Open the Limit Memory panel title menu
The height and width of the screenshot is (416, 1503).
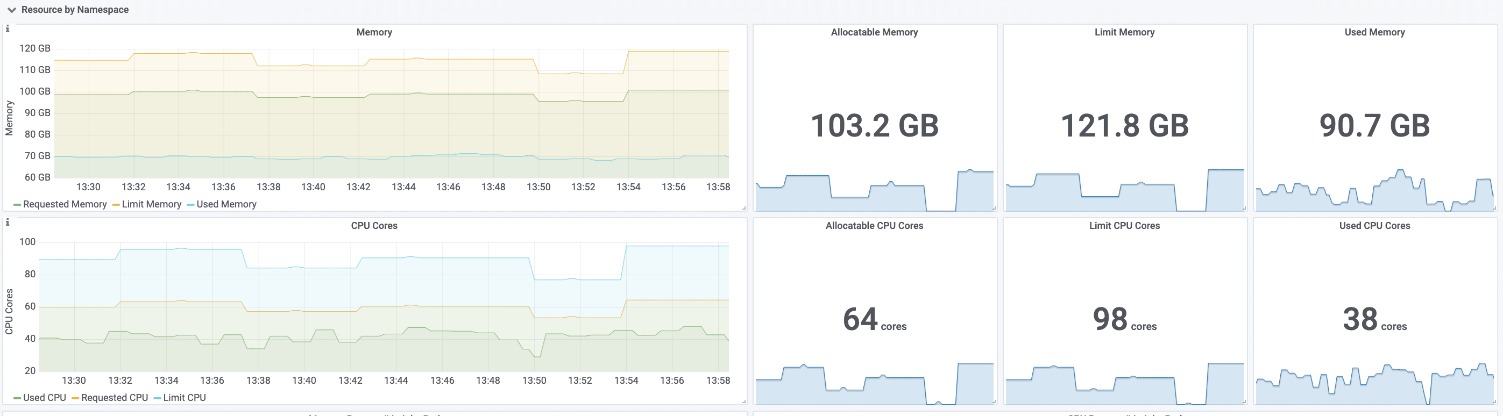point(1124,32)
